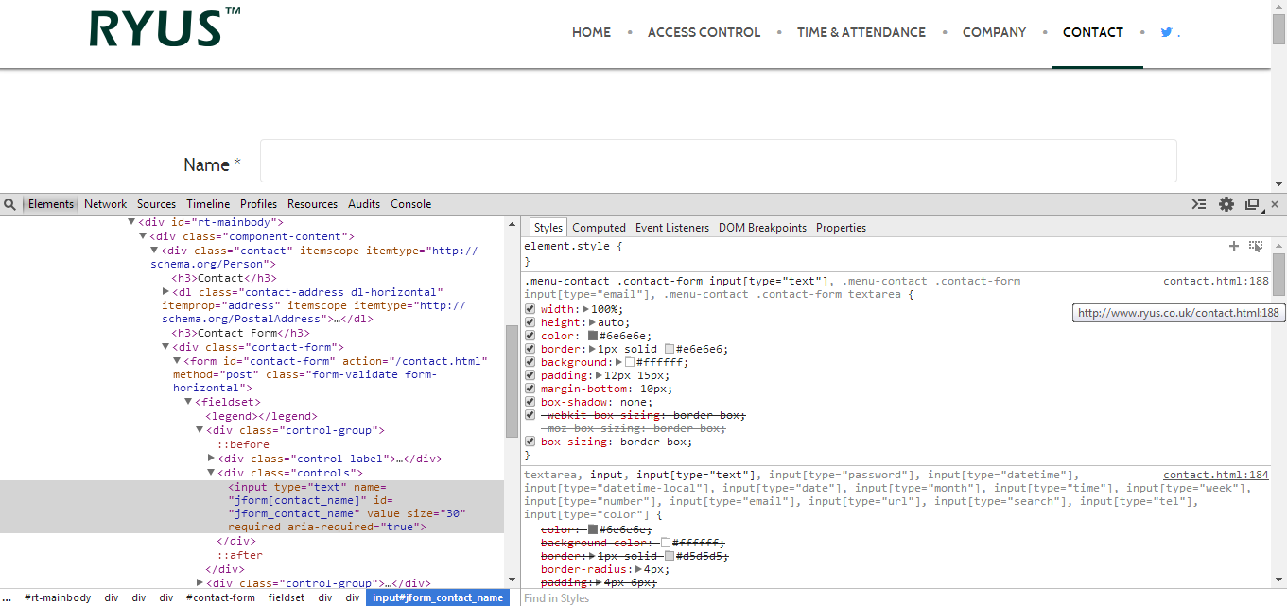
Task: Show the console drawer icon
Action: (x=1199, y=204)
